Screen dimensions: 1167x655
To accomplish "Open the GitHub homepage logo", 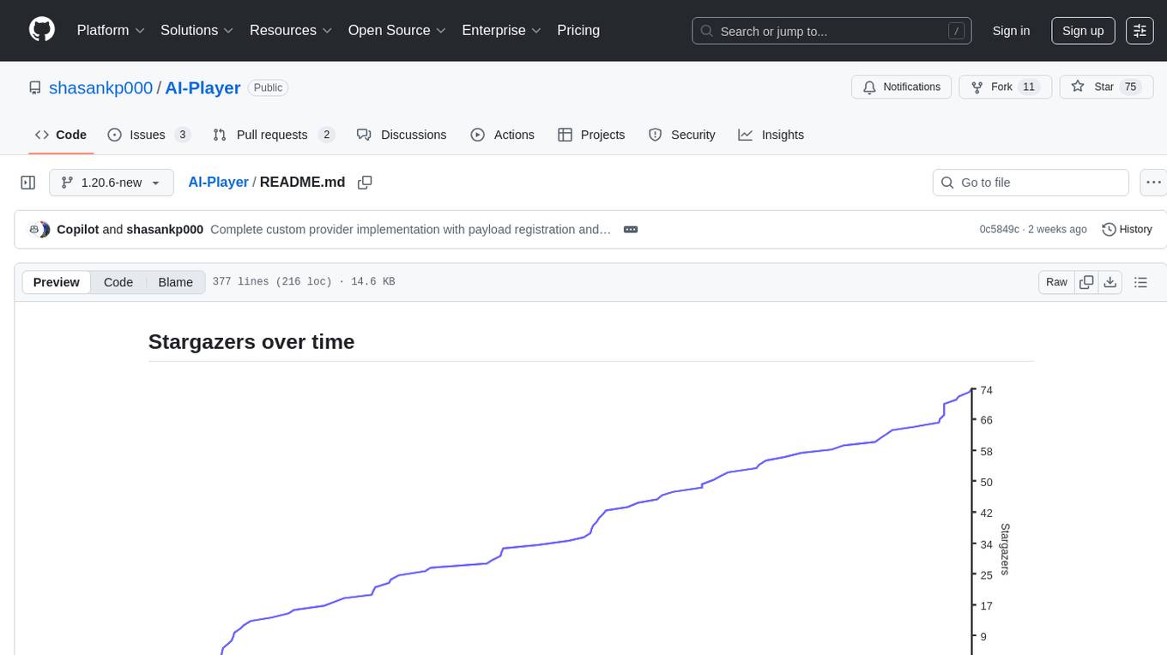I will pos(42,30).
